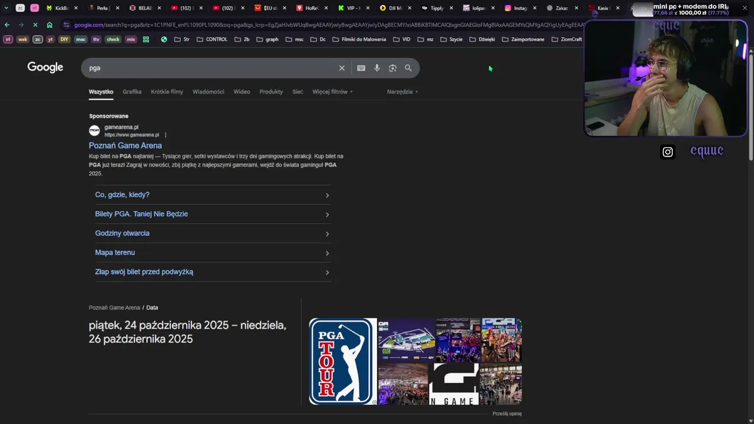Open the PGA Tour logo image
This screenshot has height=424, width=754.
click(x=343, y=362)
